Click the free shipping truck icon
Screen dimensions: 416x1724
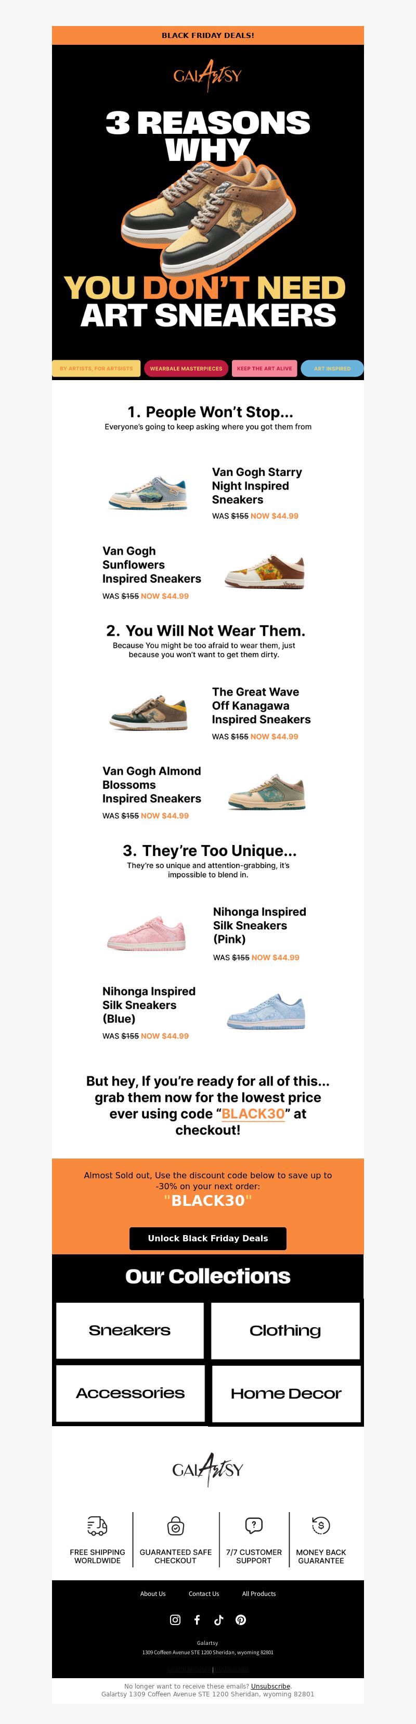click(x=97, y=1525)
